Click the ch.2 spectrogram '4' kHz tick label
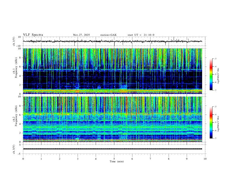Screen dimensions: 231x178 tap(20, 124)
